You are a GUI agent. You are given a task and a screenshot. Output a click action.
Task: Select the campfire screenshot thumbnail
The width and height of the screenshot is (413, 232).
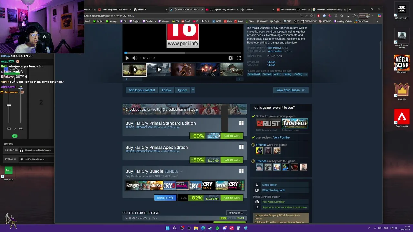(x=207, y=70)
